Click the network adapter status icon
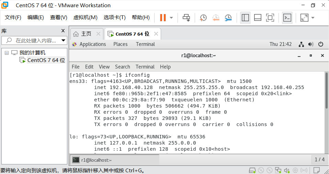 (x=278, y=170)
